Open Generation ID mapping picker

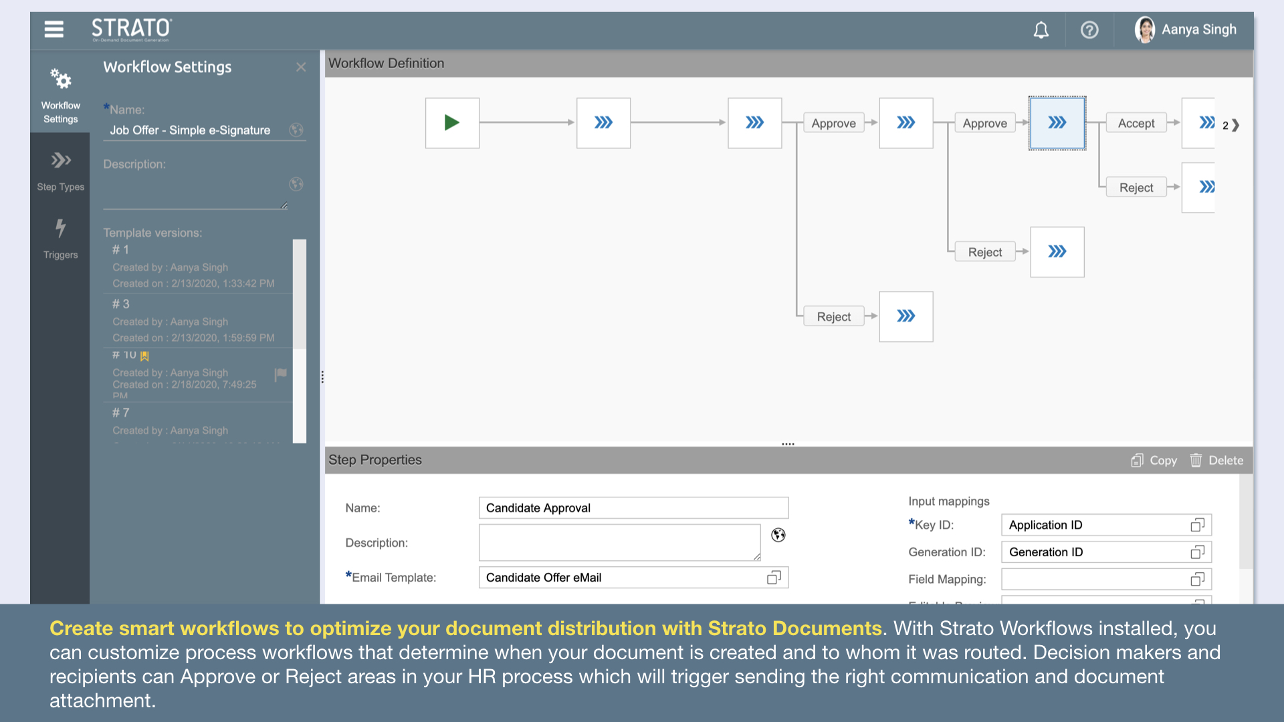[x=1197, y=552]
